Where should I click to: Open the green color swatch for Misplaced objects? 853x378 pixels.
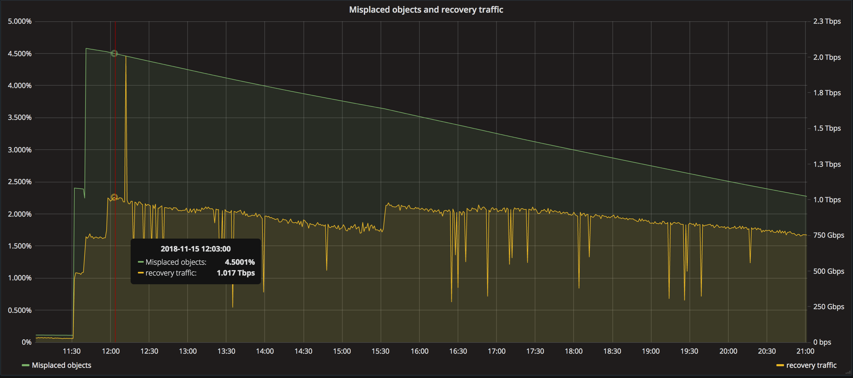pyautogui.click(x=26, y=365)
